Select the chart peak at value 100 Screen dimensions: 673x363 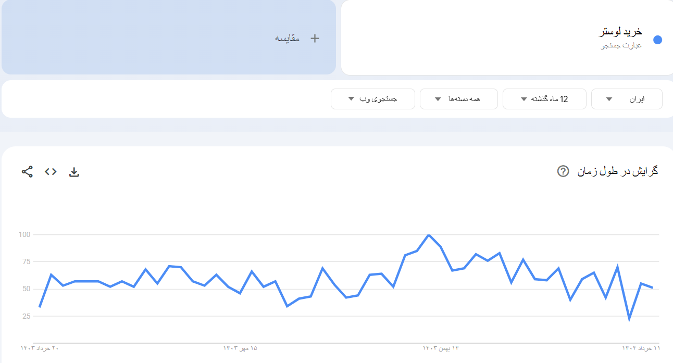[429, 235]
